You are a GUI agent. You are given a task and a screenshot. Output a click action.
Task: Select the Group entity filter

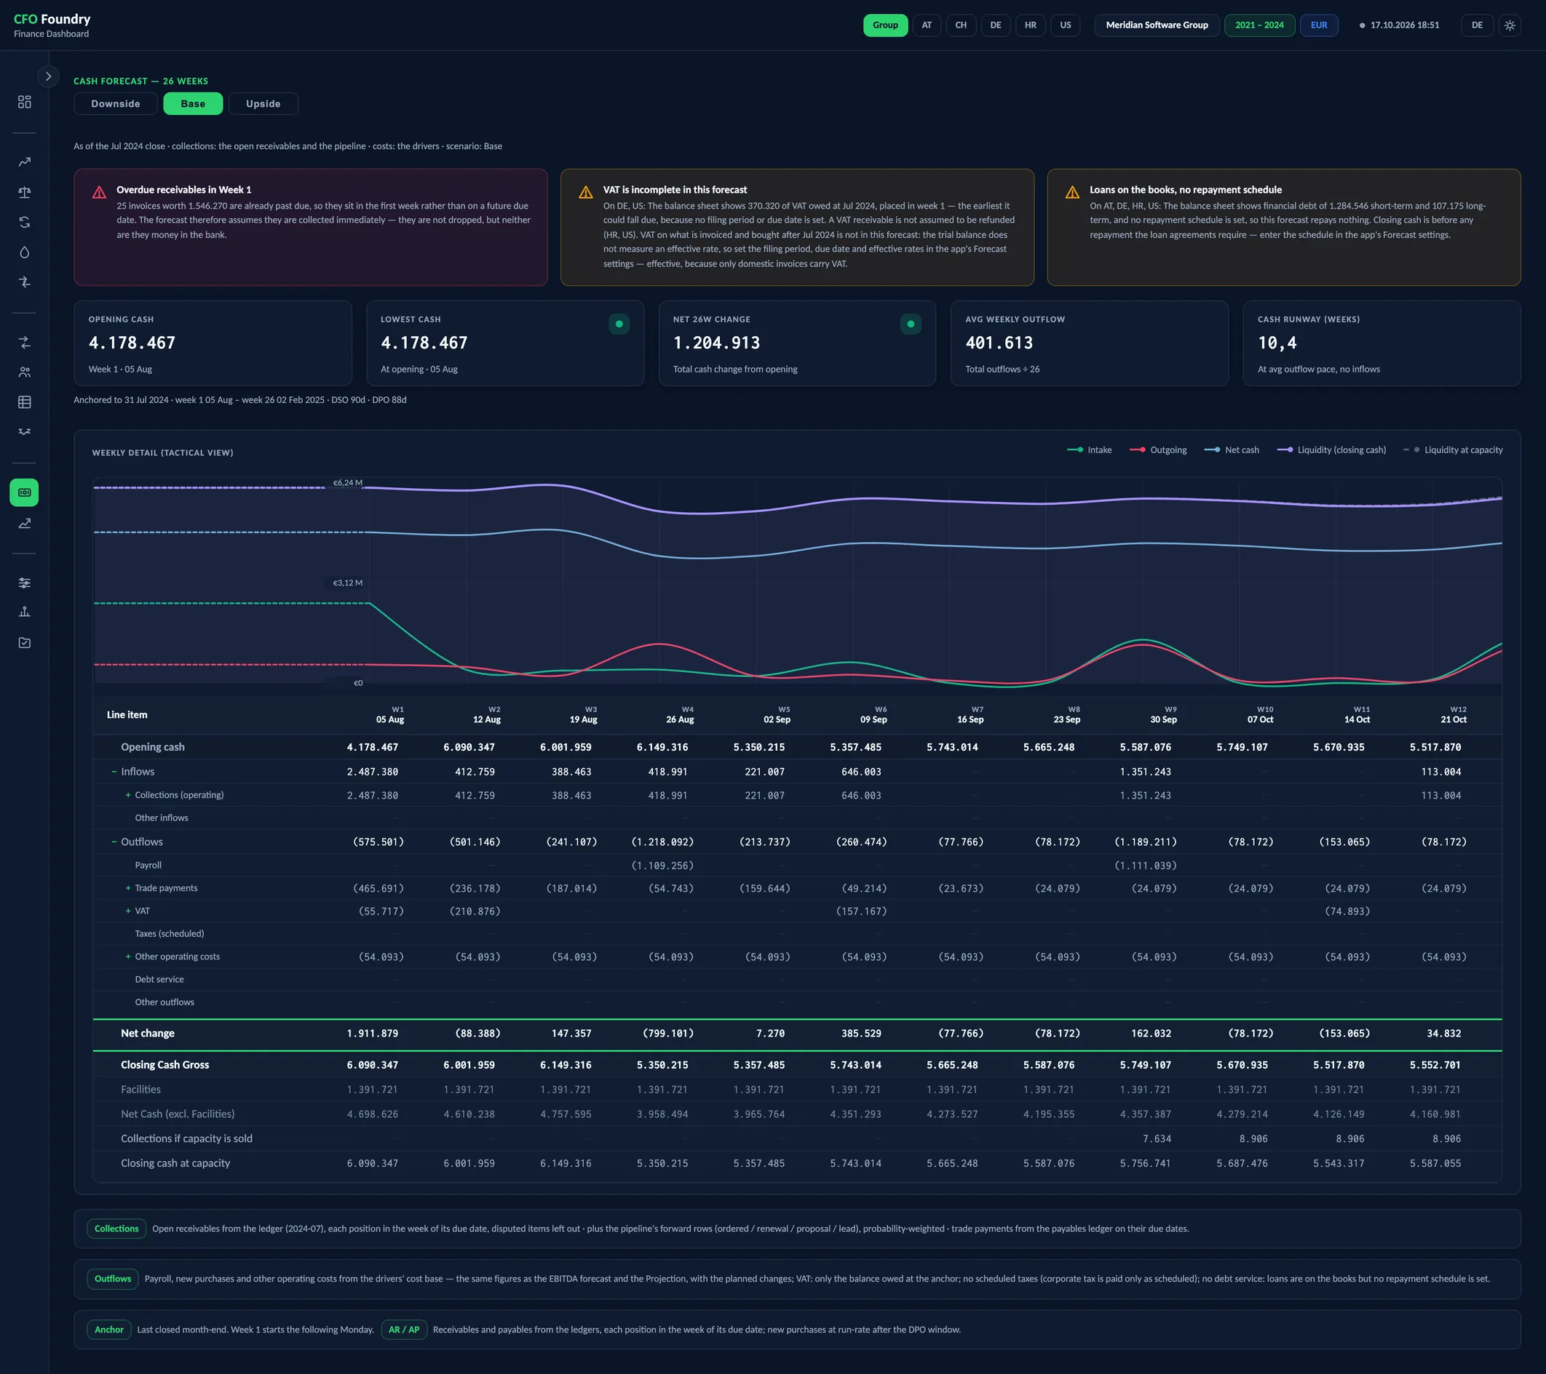(885, 25)
